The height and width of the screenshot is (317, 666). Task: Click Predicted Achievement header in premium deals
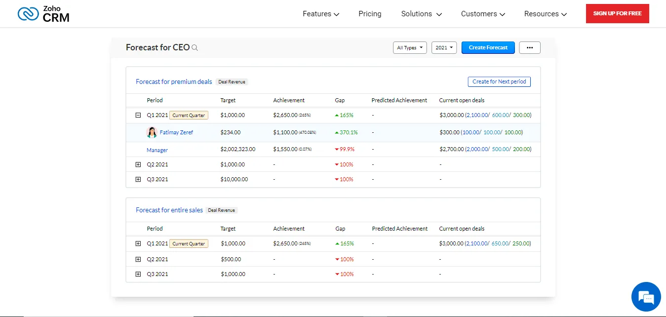tap(399, 100)
